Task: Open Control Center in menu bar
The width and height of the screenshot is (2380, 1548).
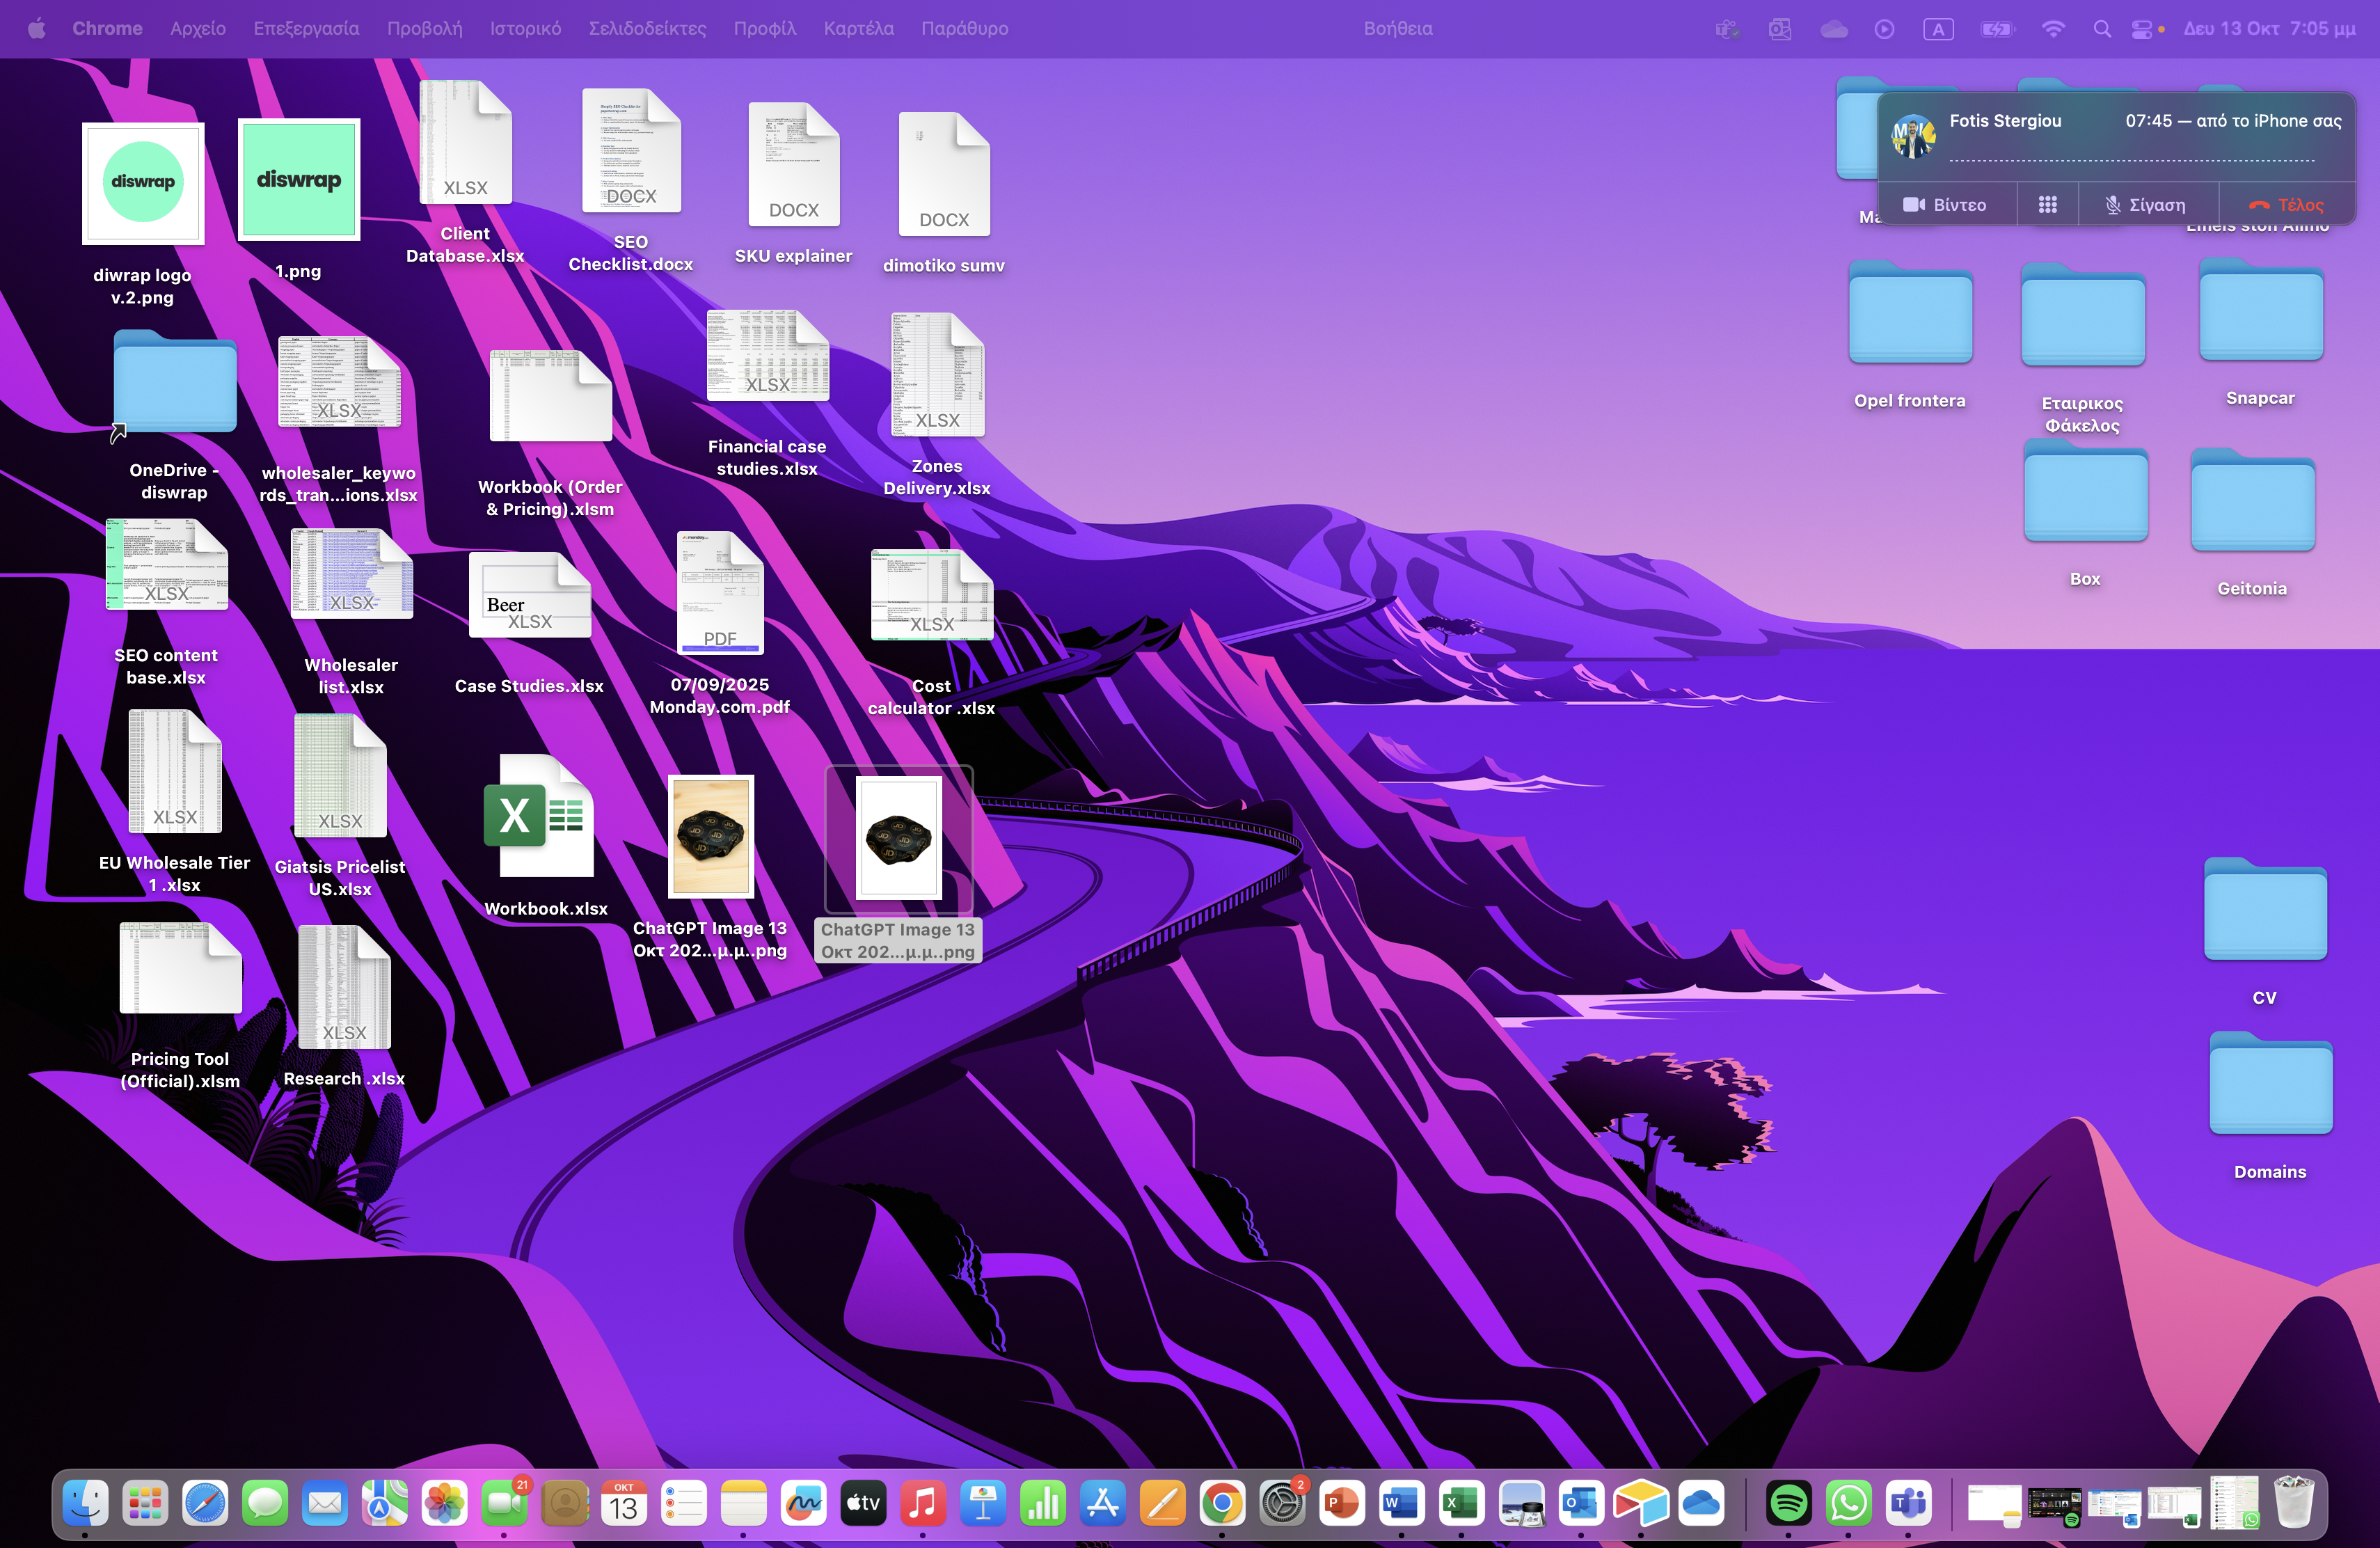Action: 2142,29
